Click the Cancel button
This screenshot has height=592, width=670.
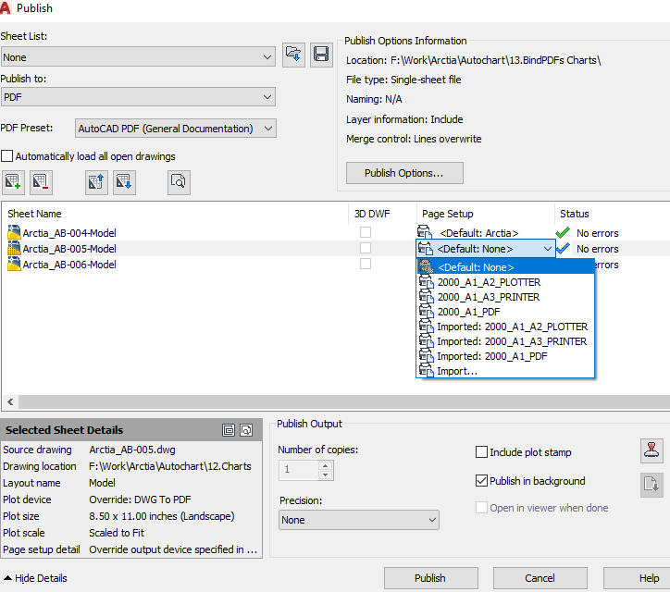point(540,578)
